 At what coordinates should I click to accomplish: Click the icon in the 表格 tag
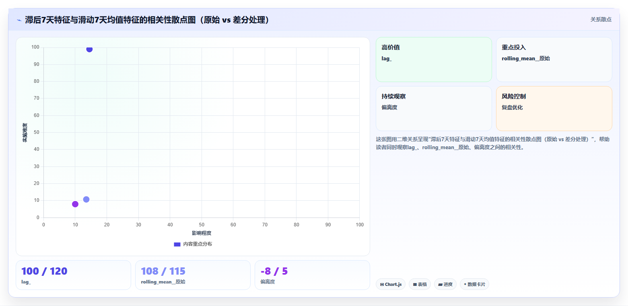[x=415, y=284]
